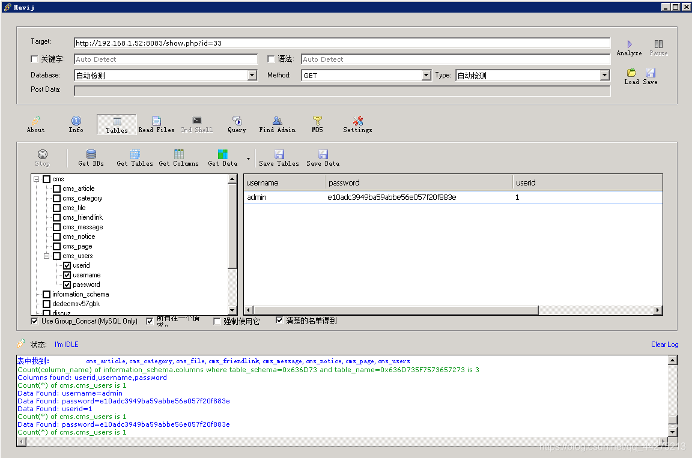Click Get Data
Image resolution: width=692 pixels, height=458 pixels.
point(223,158)
